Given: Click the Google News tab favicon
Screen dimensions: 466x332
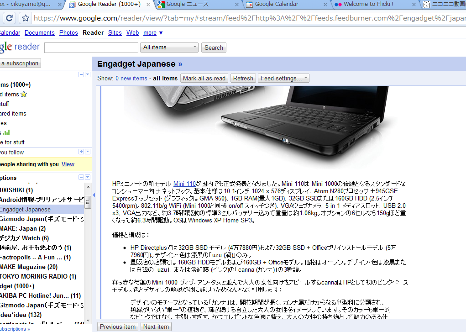Looking at the screenshot, I should [x=161, y=5].
